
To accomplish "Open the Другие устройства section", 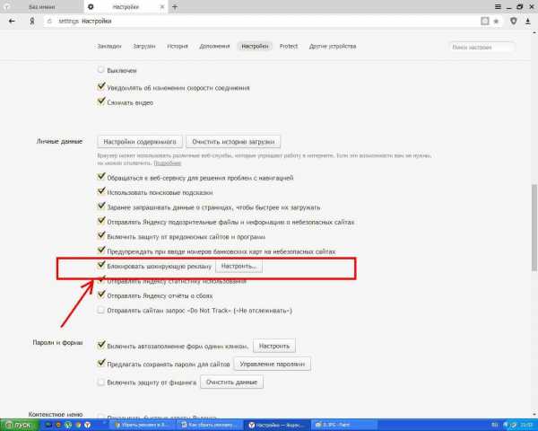I will click(x=333, y=47).
